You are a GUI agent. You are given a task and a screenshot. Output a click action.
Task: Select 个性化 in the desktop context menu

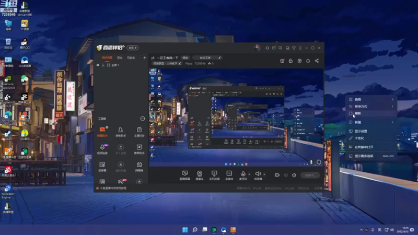[371, 138]
